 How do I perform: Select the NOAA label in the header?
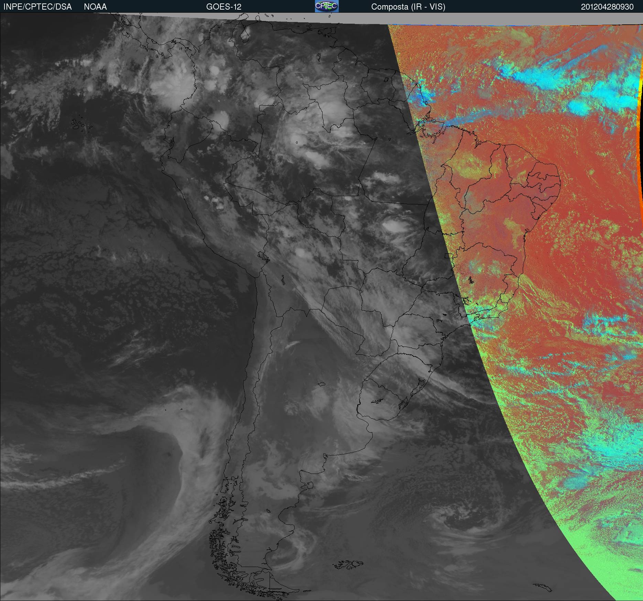[x=95, y=7]
